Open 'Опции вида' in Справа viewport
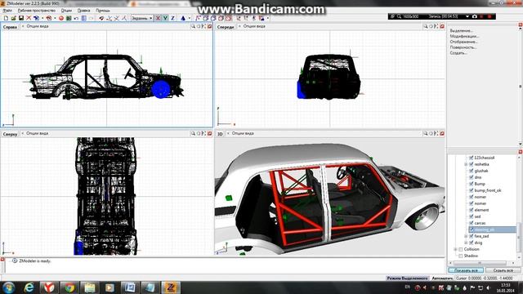Viewport: 523px width, 294px height. click(38, 26)
